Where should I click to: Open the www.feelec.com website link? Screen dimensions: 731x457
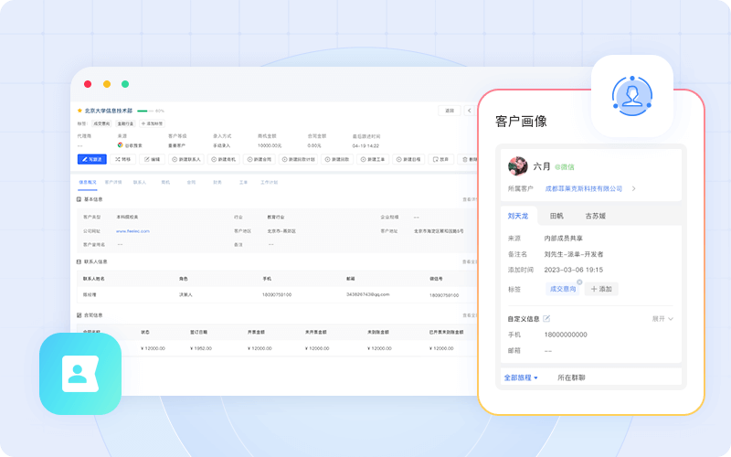point(132,231)
